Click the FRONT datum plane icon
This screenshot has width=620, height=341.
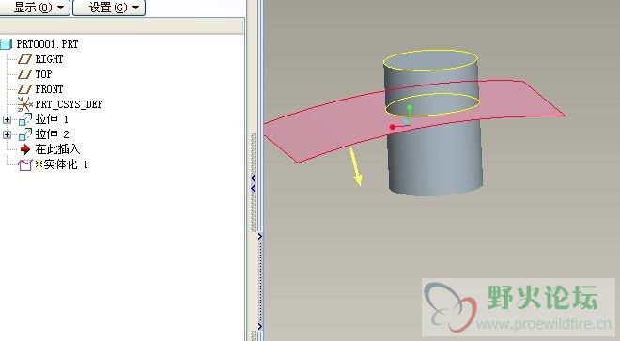[24, 89]
